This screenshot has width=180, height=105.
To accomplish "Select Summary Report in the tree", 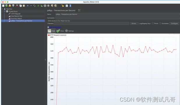I will click(x=16, y=19).
